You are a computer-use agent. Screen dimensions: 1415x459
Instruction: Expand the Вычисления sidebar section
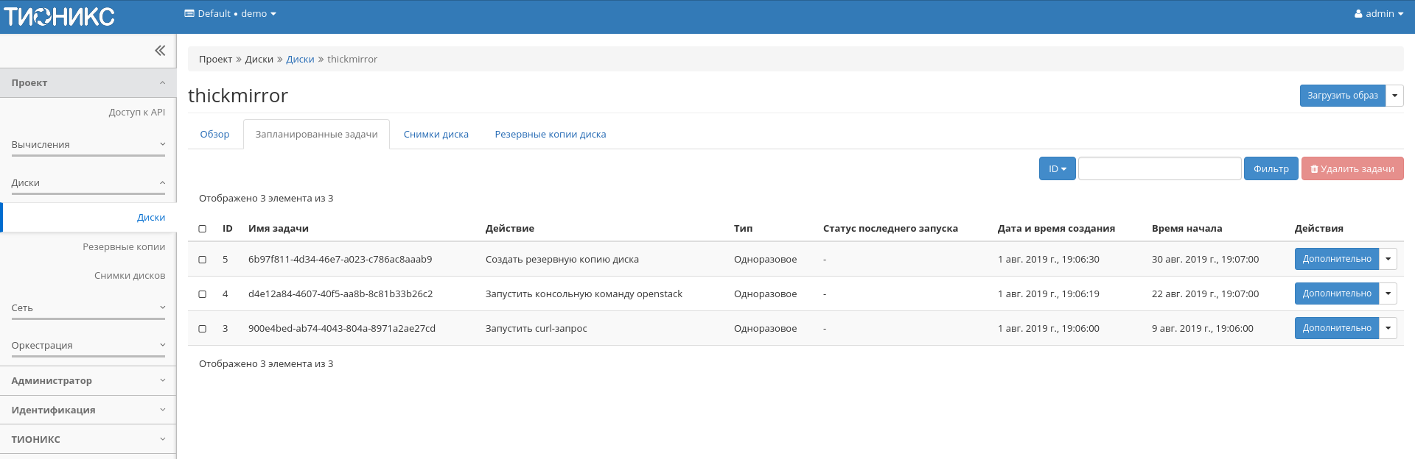coord(88,145)
